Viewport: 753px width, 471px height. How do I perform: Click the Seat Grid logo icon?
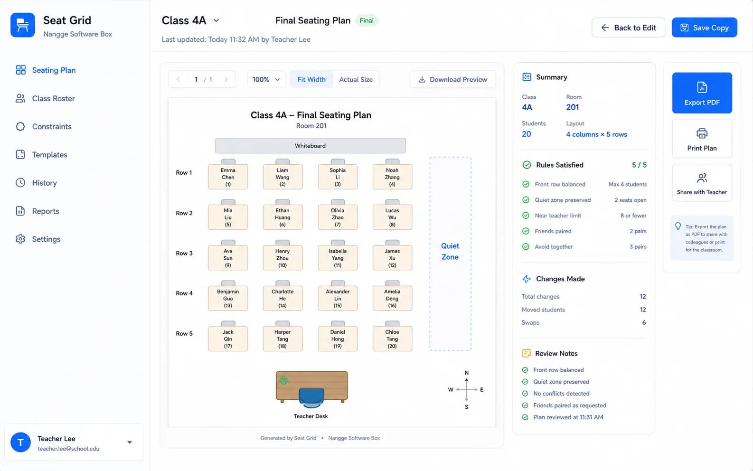tap(23, 25)
